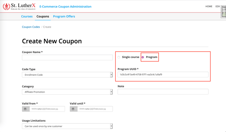Expand the Code Type dropdown
Viewport: 226px width, 132px height.
(x=67, y=75)
